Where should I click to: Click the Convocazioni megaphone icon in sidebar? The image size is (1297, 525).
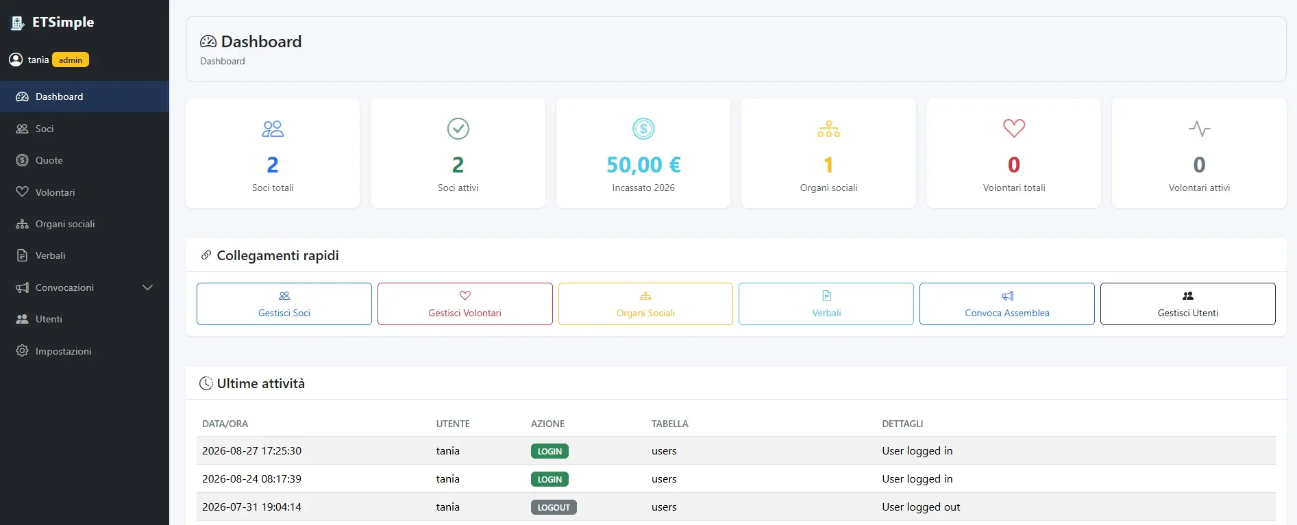coord(22,287)
